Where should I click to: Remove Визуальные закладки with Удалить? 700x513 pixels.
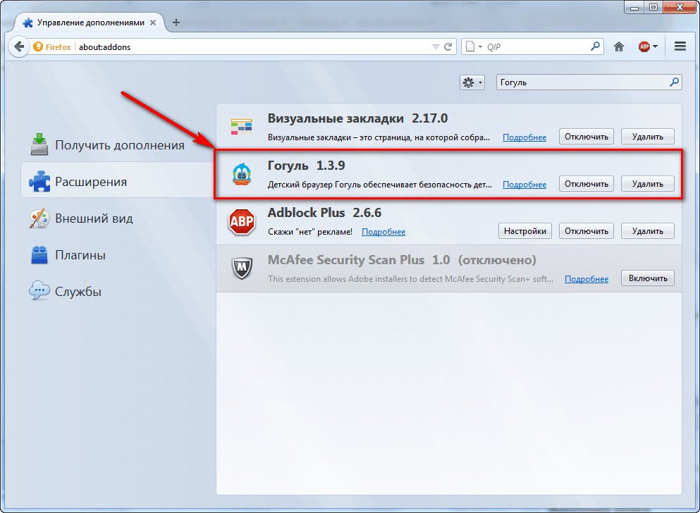[647, 137]
